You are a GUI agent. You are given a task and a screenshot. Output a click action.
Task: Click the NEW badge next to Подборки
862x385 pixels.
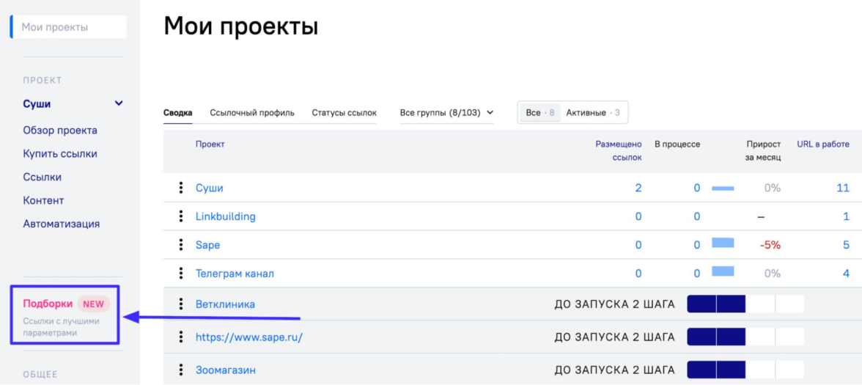pos(93,304)
